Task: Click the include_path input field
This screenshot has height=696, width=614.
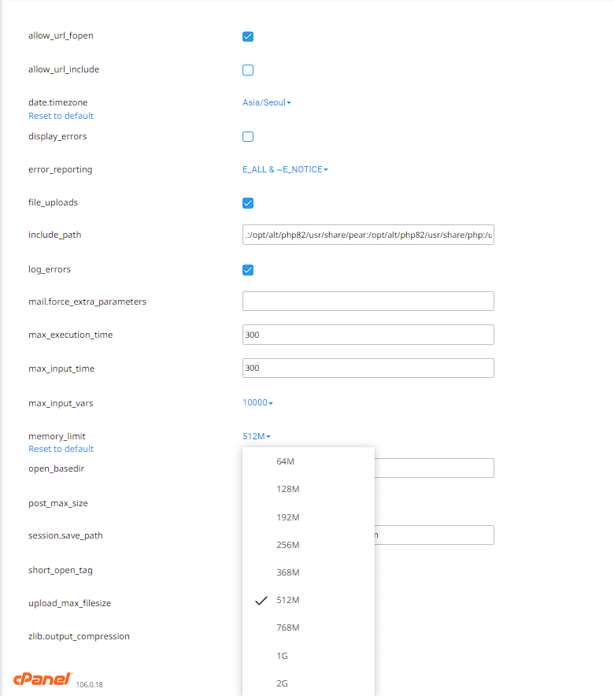Action: [368, 235]
